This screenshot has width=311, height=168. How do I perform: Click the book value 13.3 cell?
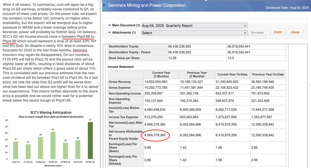coord(231,58)
